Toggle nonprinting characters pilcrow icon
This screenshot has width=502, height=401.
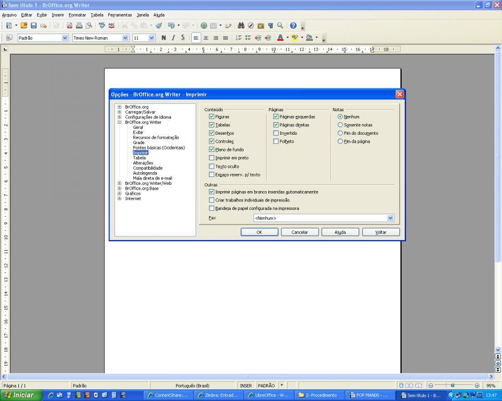(270, 26)
